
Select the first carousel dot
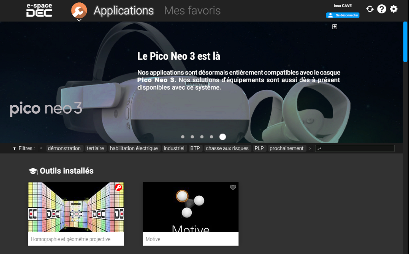183,137
